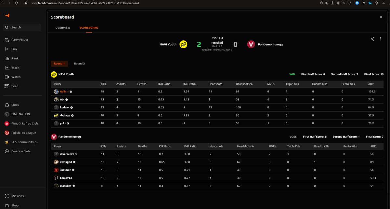Click the Shazam extension icon
390x209 pixels.
coord(357,3)
